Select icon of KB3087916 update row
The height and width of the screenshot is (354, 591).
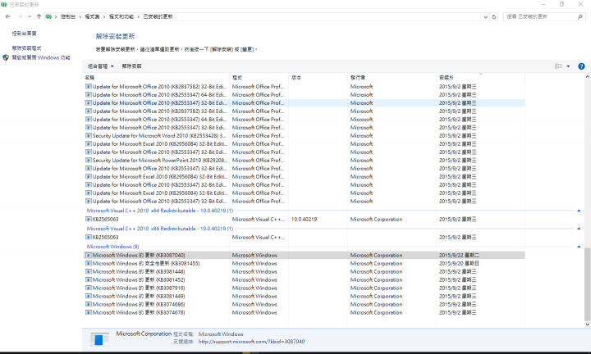pos(89,288)
